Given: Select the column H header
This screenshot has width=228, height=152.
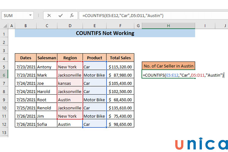Looking at the screenshot, I should click(168, 25).
